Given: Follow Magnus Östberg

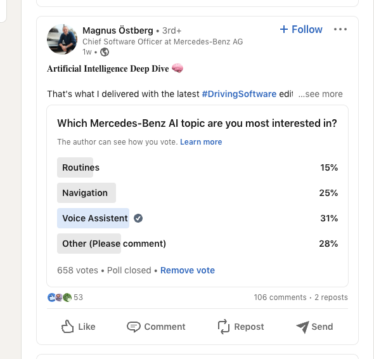Looking at the screenshot, I should point(301,29).
